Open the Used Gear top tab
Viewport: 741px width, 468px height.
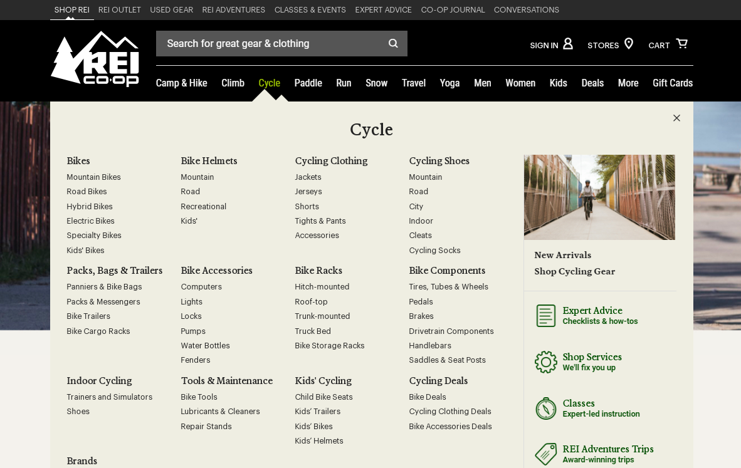tap(171, 10)
